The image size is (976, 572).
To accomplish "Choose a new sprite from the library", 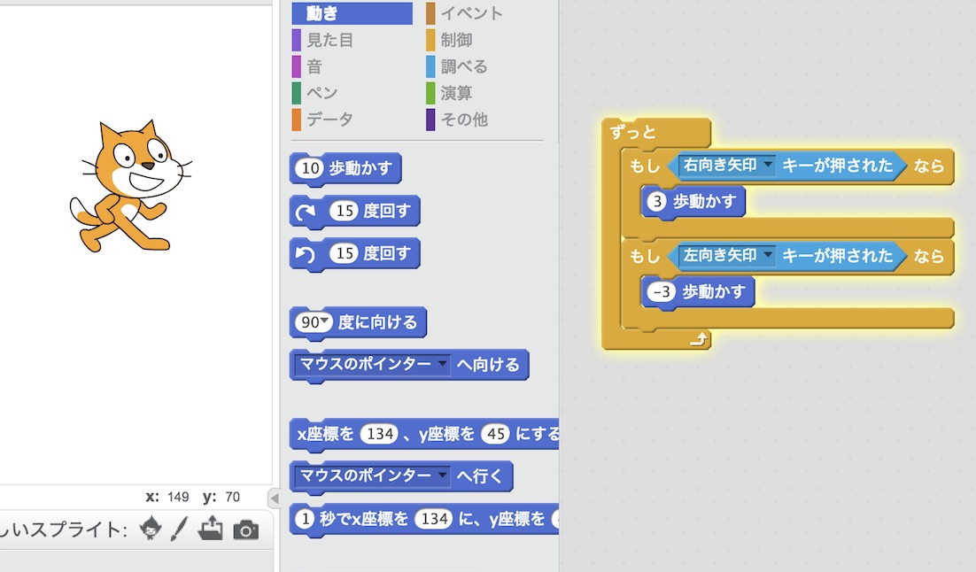I will point(150,529).
